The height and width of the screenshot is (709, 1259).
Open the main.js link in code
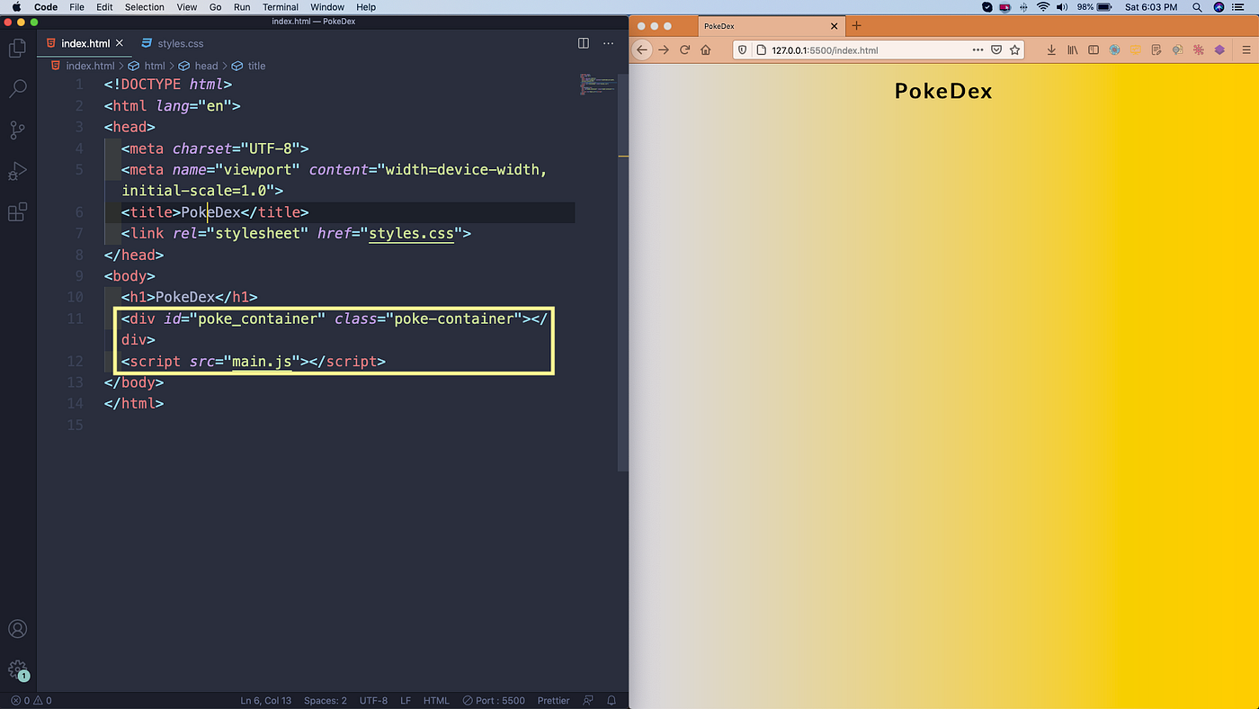coord(262,362)
